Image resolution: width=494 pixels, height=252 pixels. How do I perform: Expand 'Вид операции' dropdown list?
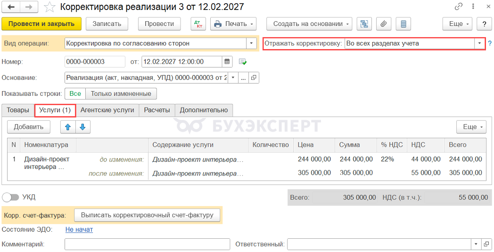pos(251,43)
